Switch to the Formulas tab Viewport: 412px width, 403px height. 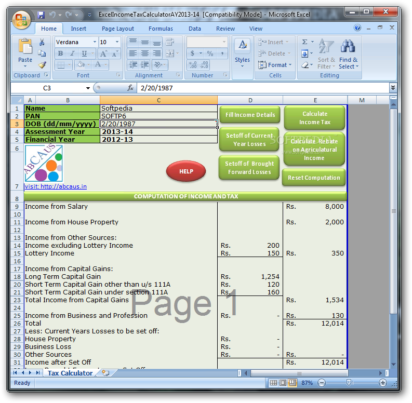tap(161, 29)
